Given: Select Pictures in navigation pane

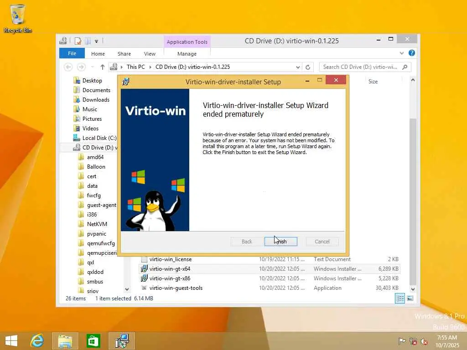Looking at the screenshot, I should pos(92,118).
